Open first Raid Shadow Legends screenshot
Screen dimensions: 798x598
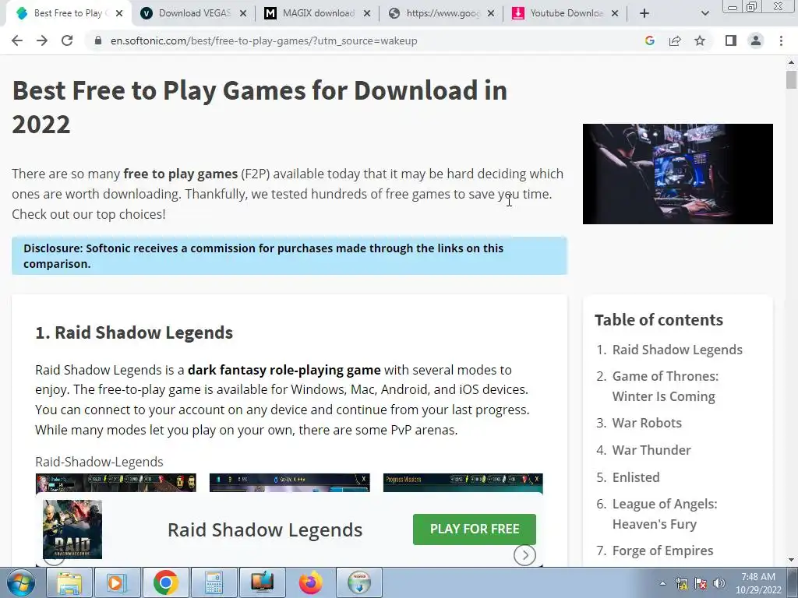pos(115,483)
